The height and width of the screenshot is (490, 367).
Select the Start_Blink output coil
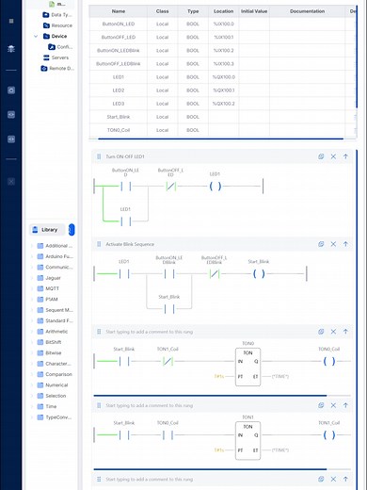259,274
